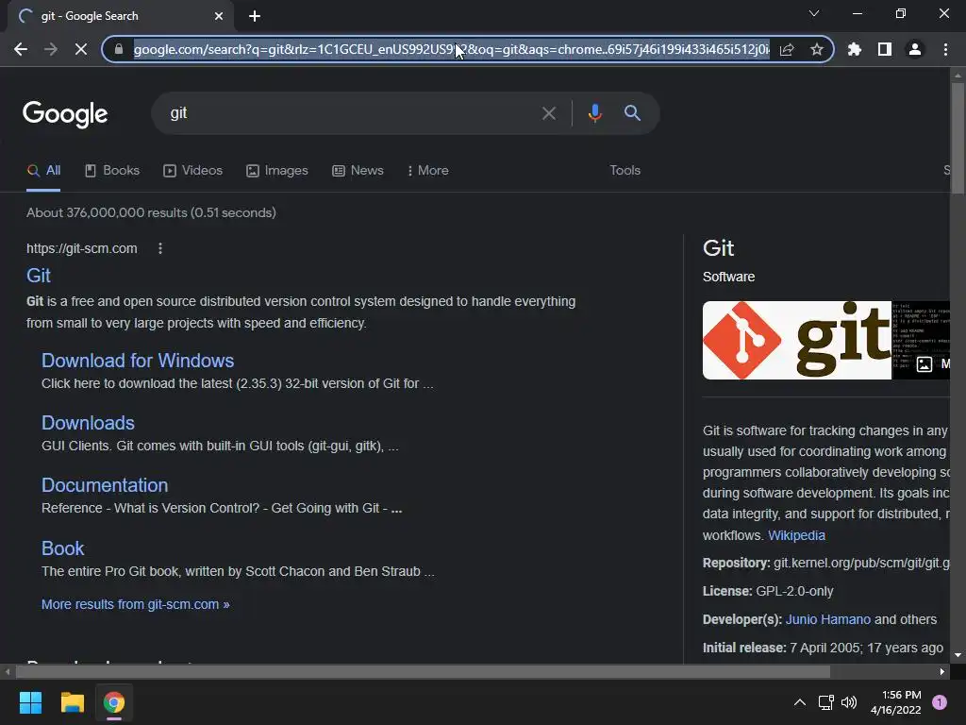
Task: Click the https://git-scm.com URL text
Action: coord(82,248)
